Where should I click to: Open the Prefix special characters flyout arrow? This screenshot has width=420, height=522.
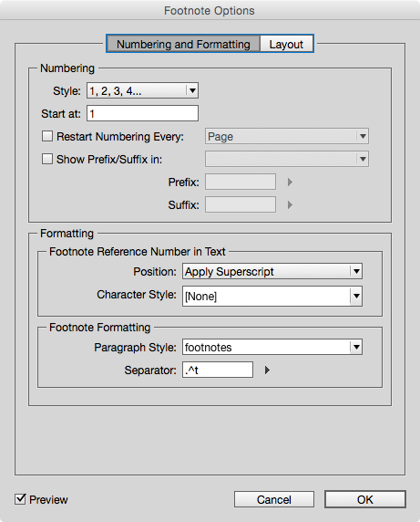click(x=290, y=183)
